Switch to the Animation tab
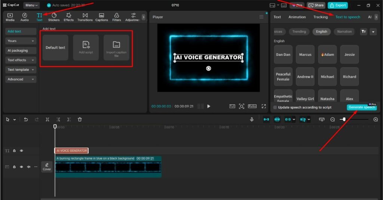Screen dimensions: 383x200 pyautogui.click(x=297, y=17)
